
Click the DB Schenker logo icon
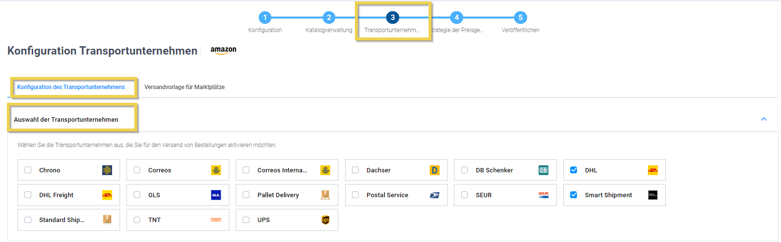(543, 170)
